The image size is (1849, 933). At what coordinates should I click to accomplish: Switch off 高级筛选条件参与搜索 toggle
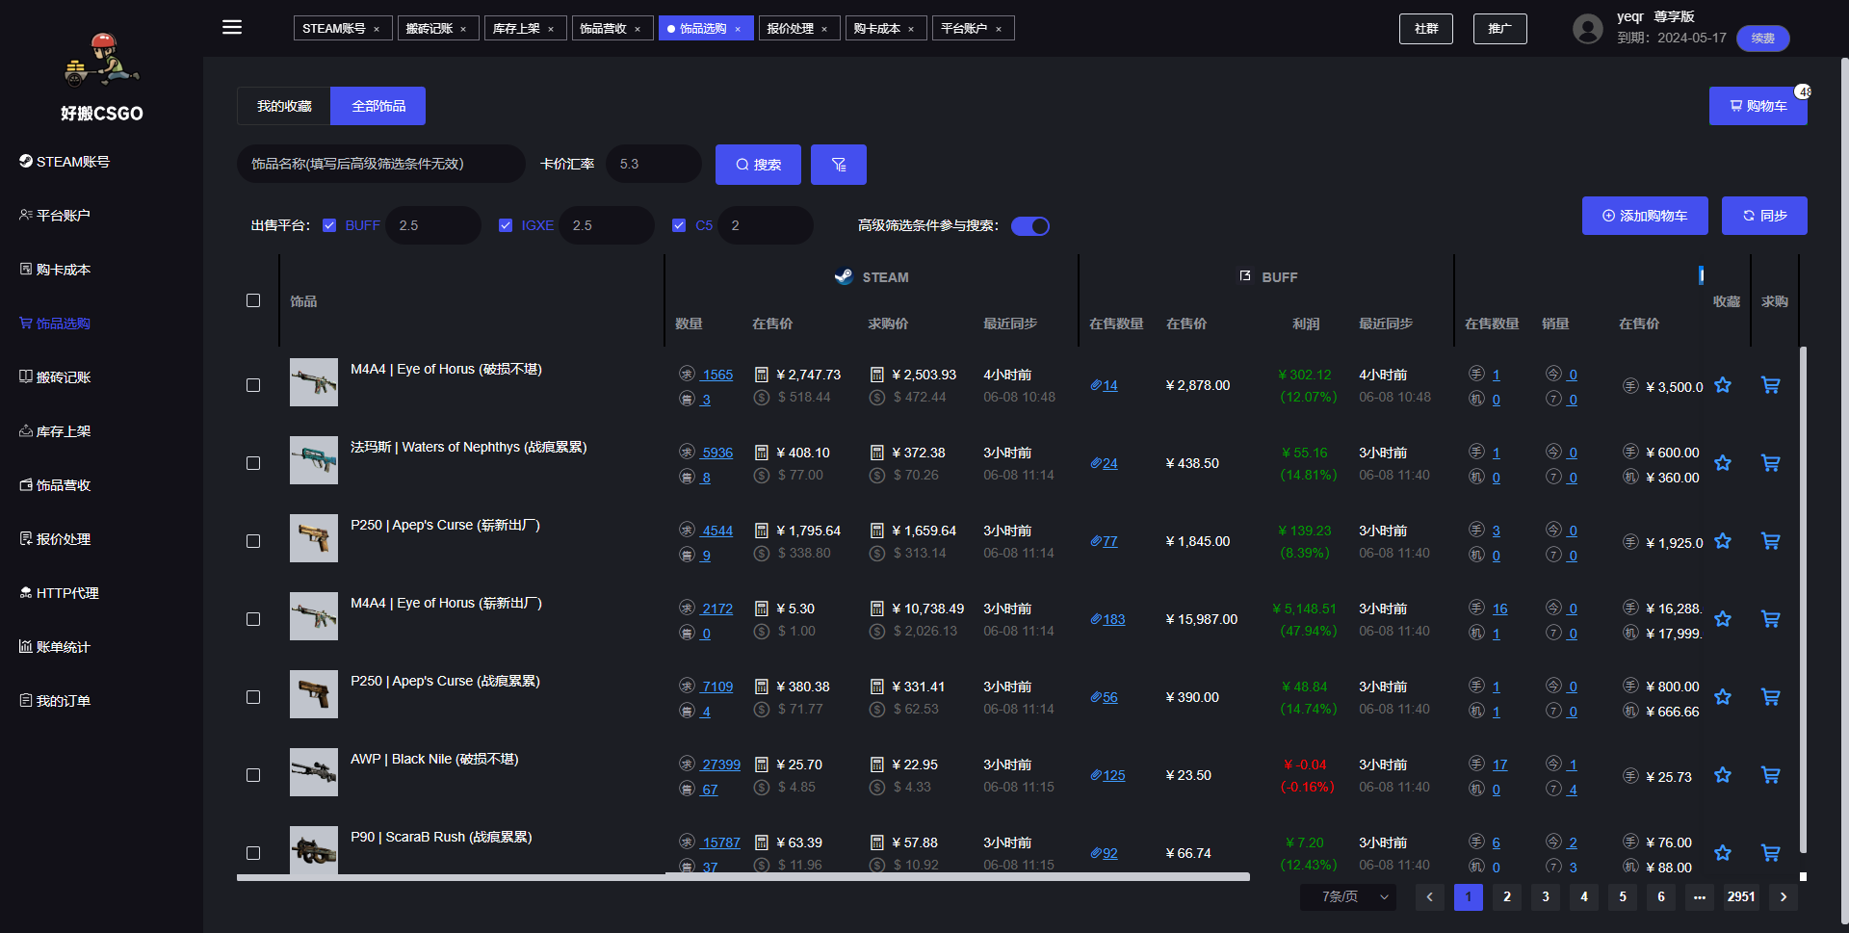[1030, 226]
